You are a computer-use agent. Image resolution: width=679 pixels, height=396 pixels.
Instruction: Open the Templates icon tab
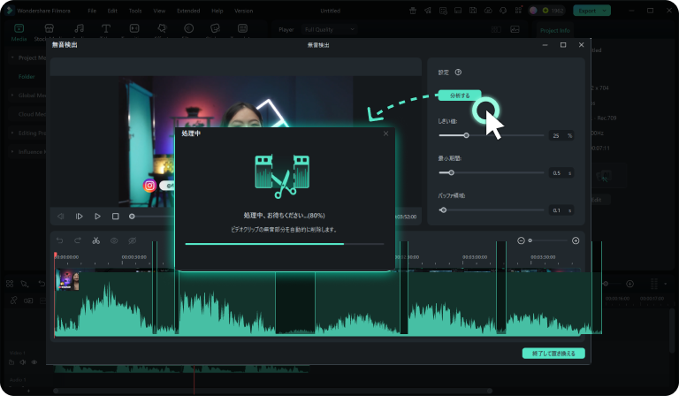(242, 28)
